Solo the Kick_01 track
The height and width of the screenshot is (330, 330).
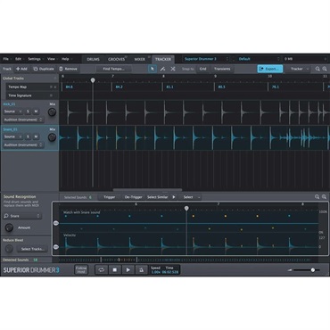click(28, 111)
